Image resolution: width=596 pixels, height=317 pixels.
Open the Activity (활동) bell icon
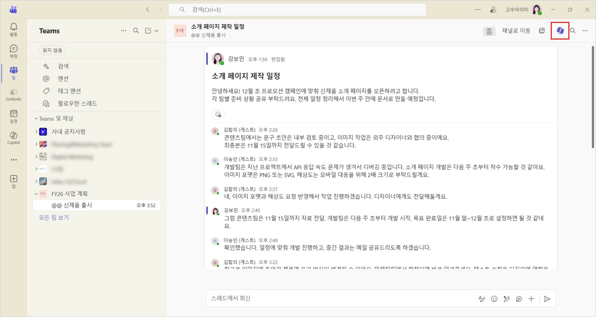[x=14, y=29]
